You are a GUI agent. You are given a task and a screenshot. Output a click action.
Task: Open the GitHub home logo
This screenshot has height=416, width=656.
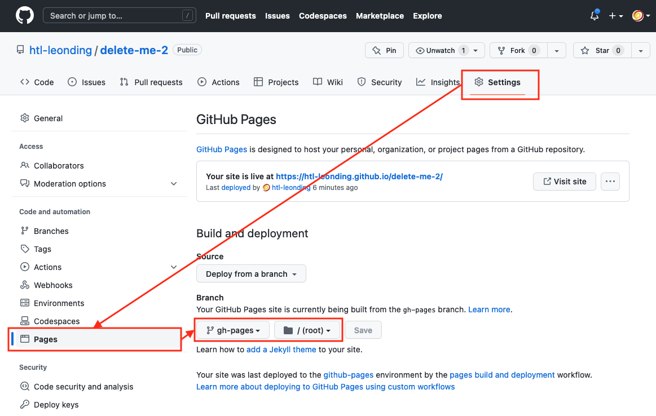pyautogui.click(x=25, y=16)
